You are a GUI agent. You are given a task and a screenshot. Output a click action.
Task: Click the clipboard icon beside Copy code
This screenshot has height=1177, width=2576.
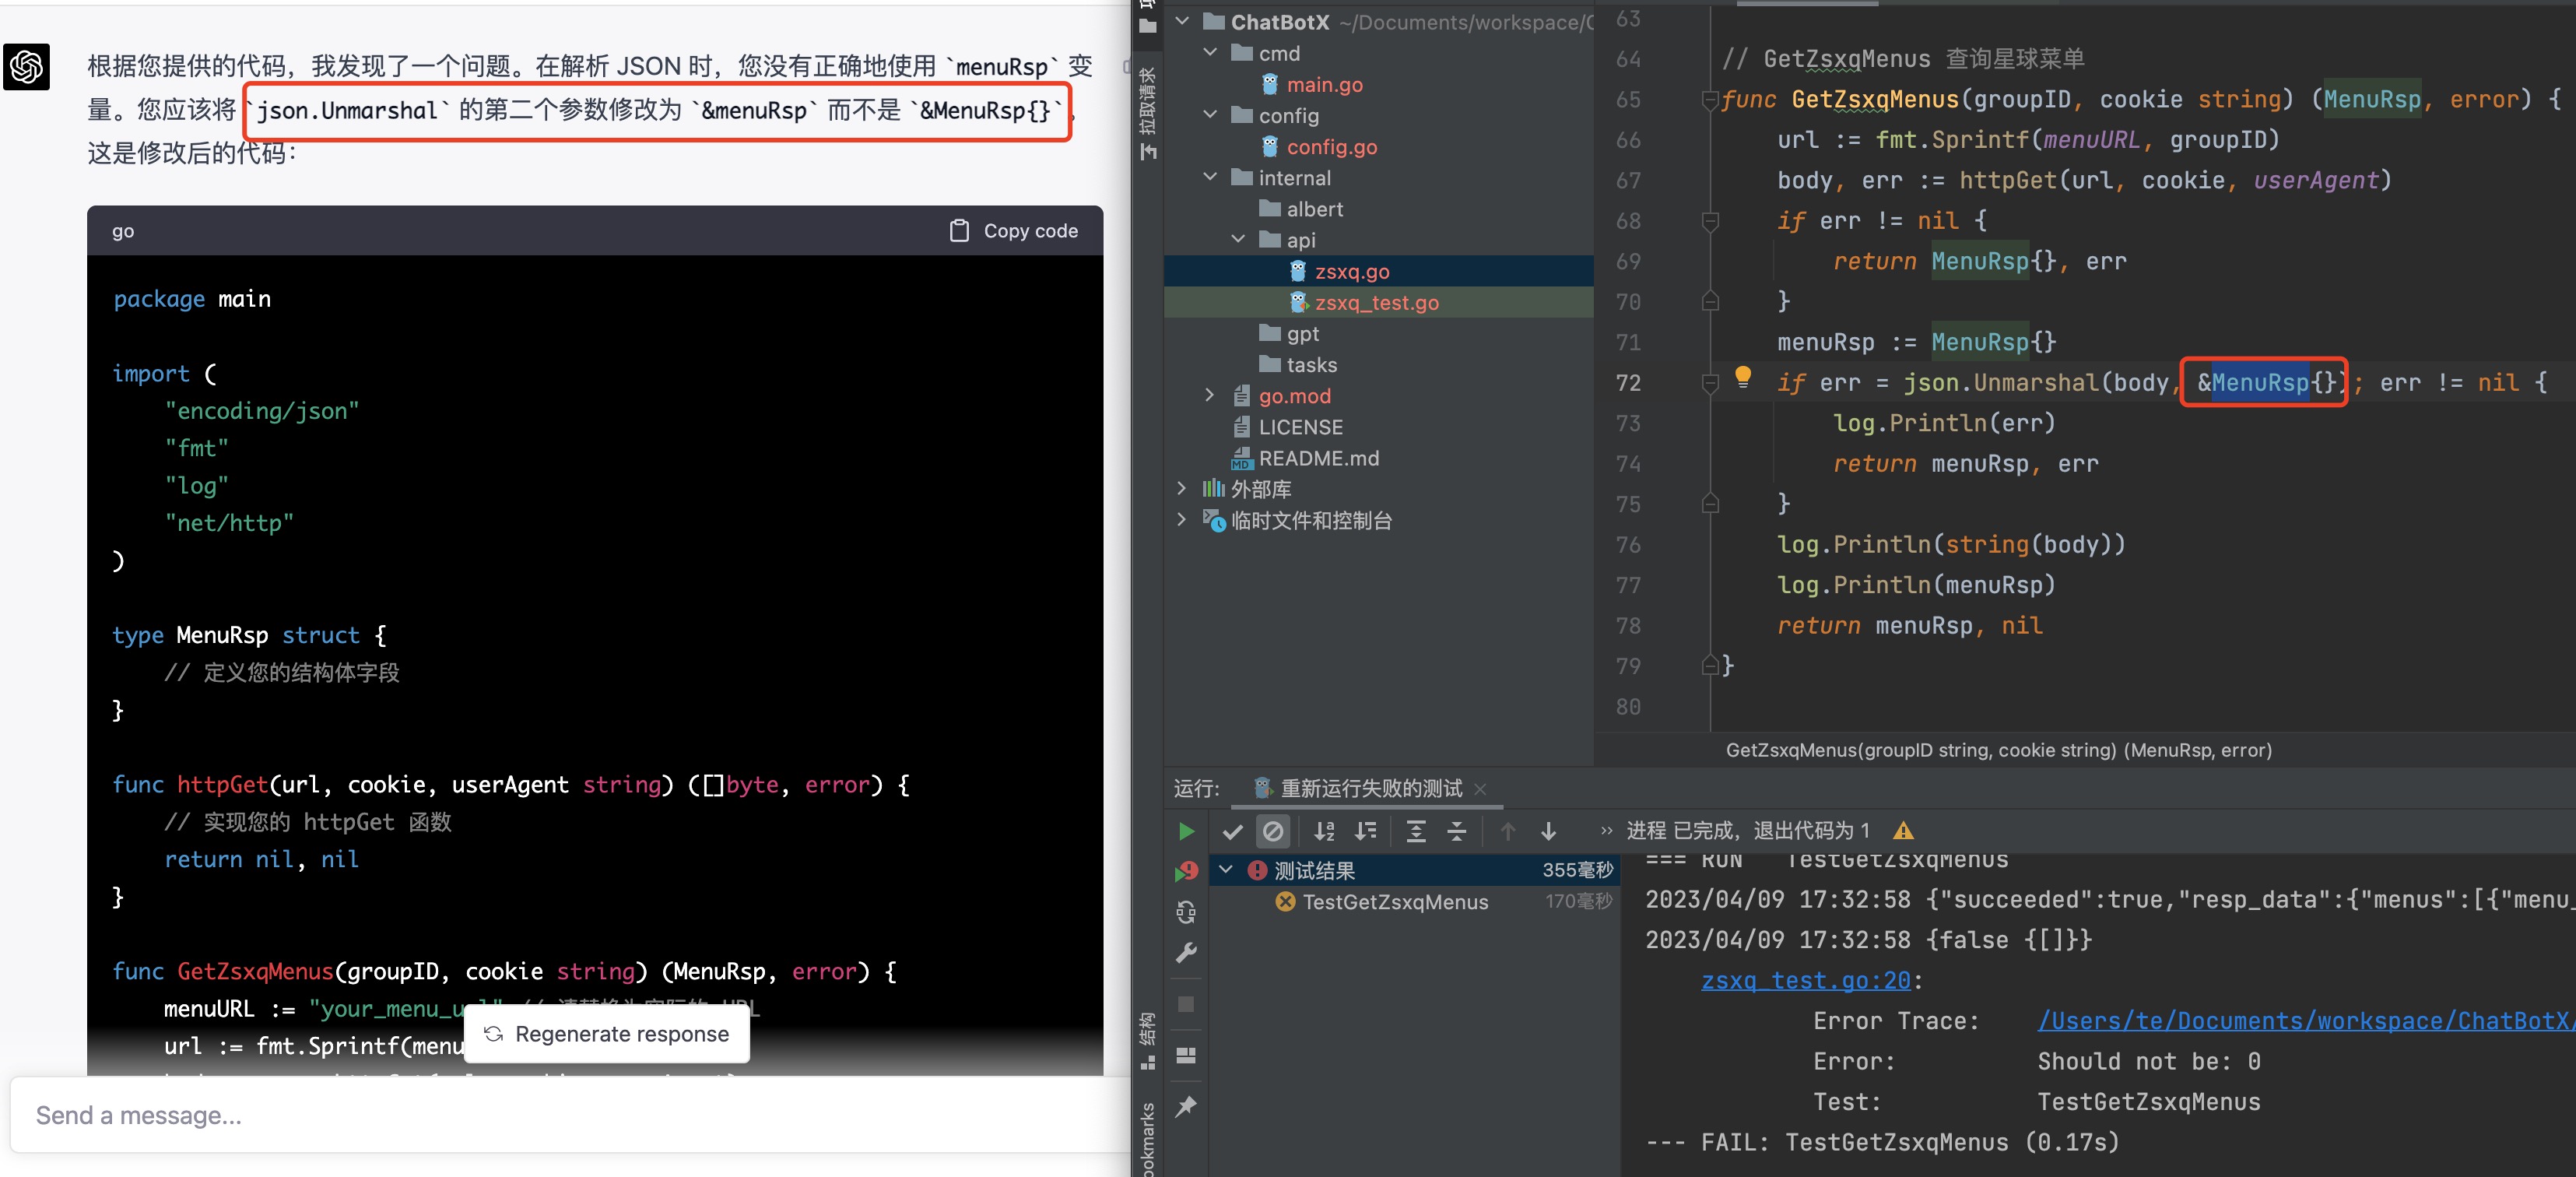pos(959,231)
